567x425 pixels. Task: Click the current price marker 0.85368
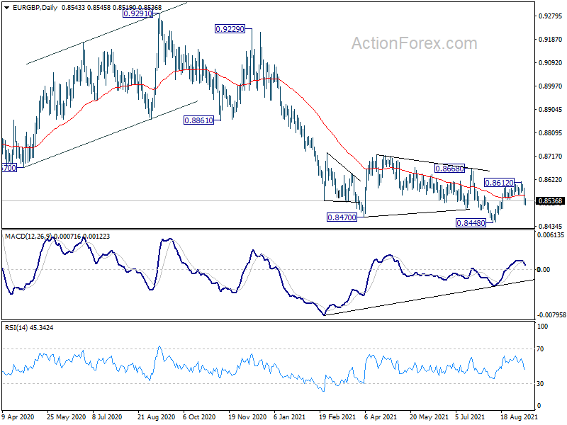(x=550, y=201)
